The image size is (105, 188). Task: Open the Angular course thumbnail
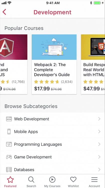pos(14,47)
